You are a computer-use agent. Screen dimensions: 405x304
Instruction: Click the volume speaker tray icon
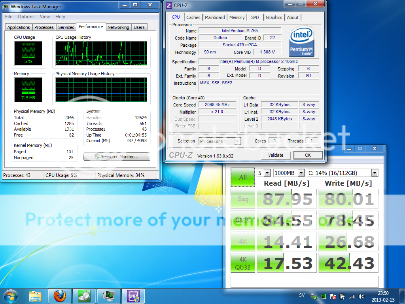[361, 296]
